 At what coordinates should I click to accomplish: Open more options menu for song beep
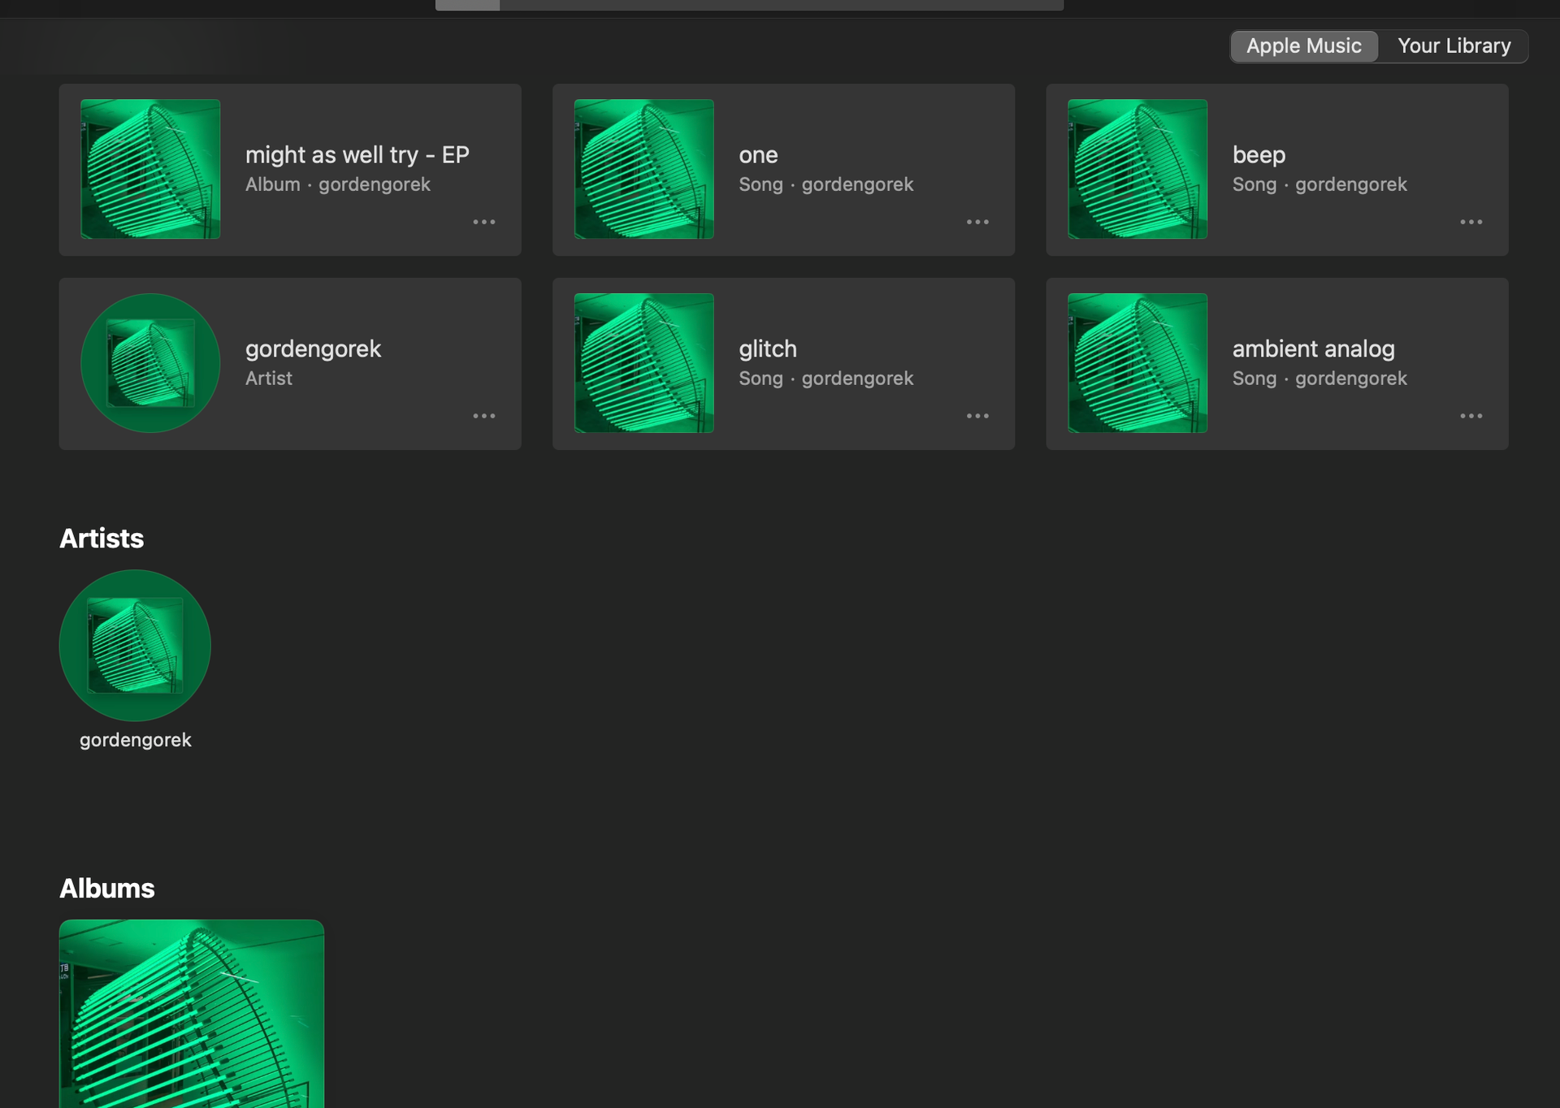pos(1471,222)
